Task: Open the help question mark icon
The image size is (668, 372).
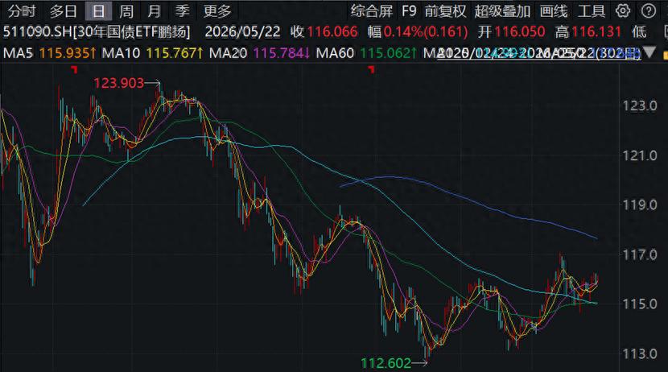Action: [649, 10]
